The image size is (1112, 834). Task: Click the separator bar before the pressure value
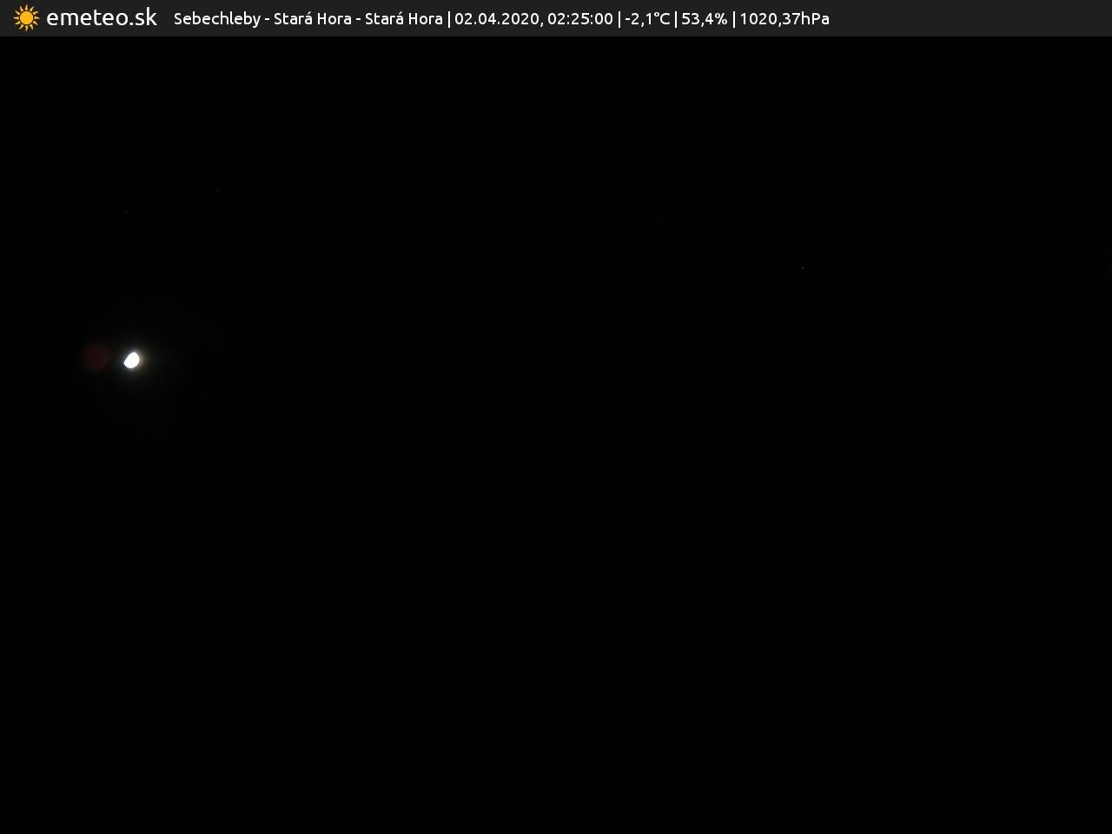(x=734, y=19)
